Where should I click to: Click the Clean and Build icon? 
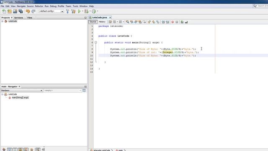[73, 11]
